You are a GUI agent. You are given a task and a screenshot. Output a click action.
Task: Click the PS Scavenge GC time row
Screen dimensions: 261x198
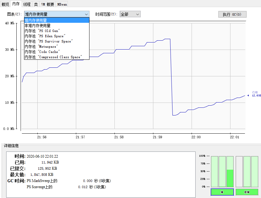tap(66, 187)
